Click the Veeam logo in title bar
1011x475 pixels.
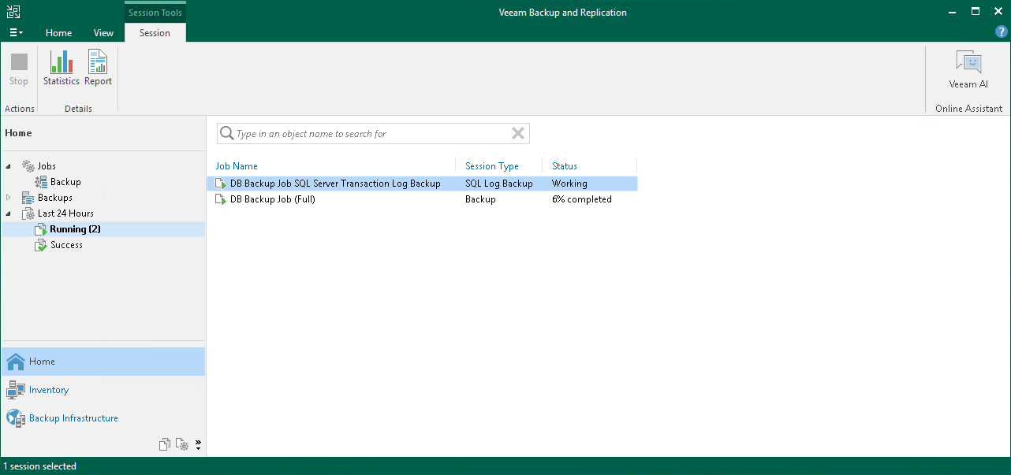(13, 12)
